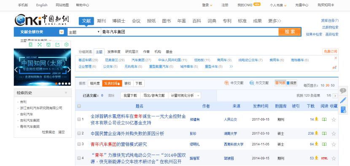The image size is (350, 166).
Task: Filter to 中文文献 Chinese literature
Action: tap(234, 83)
